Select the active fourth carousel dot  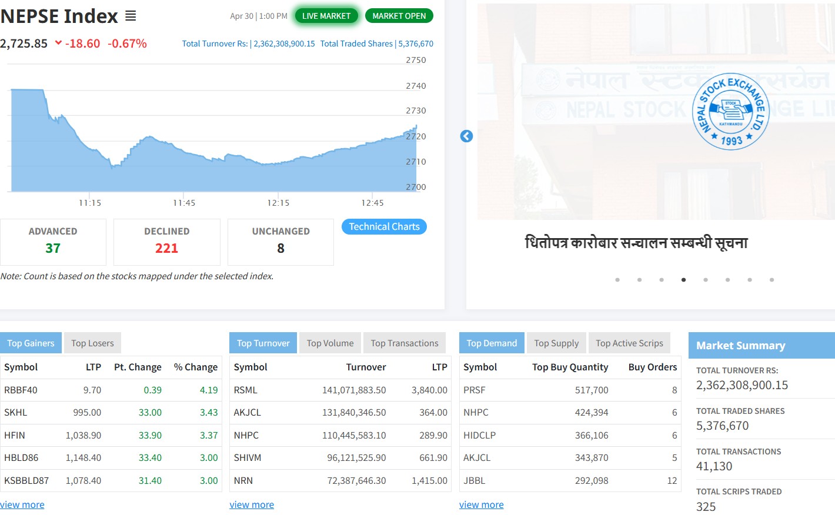(683, 280)
